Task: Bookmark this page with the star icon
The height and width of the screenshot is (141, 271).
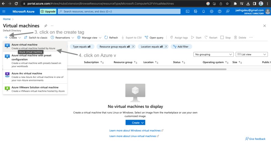Action: pos(227,3)
